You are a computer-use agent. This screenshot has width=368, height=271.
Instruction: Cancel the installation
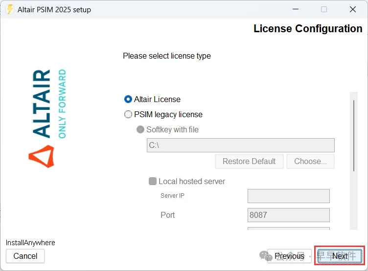(25, 256)
